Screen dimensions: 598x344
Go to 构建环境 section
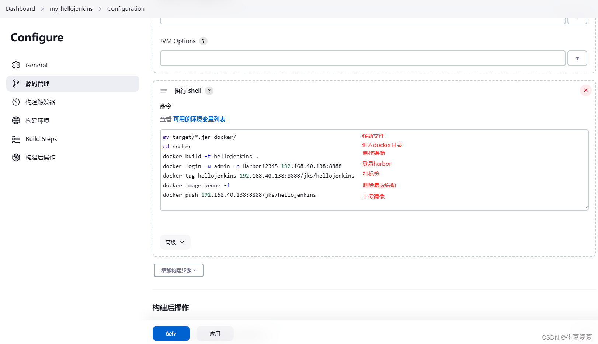(x=73, y=120)
